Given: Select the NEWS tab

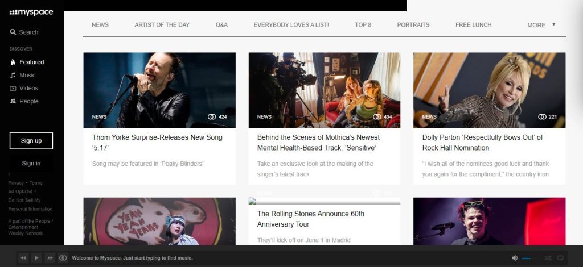Looking at the screenshot, I should click(x=100, y=25).
